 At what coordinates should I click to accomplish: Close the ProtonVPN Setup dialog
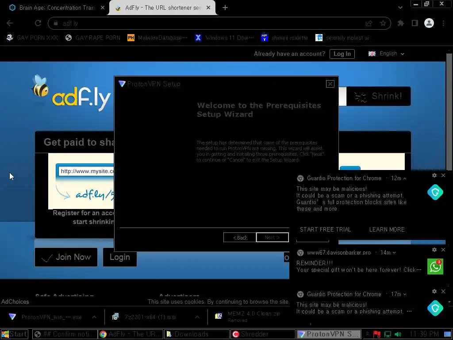click(330, 84)
